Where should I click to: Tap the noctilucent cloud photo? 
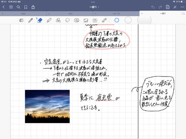coord(47,107)
